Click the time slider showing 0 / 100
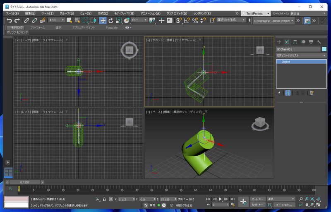 point(24,182)
